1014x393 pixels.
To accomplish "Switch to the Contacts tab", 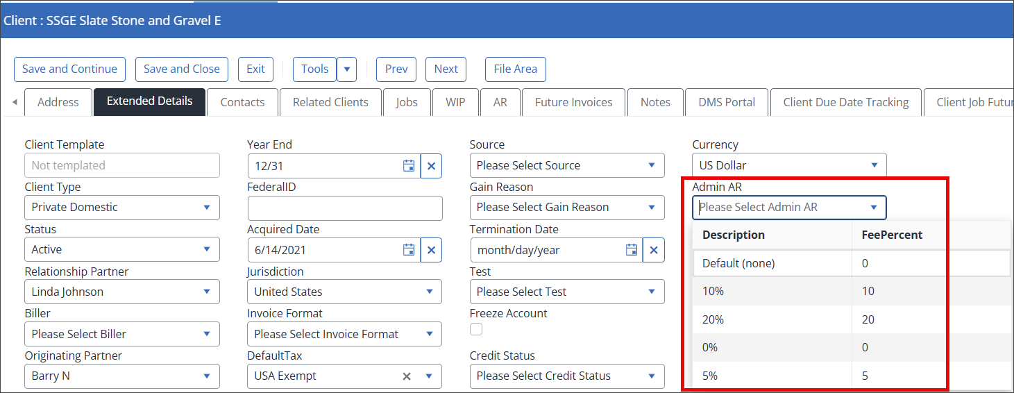I will [242, 102].
